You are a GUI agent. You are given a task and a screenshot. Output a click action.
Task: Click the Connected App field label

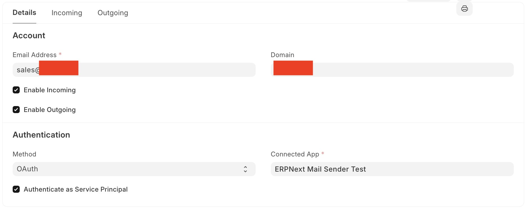295,154
